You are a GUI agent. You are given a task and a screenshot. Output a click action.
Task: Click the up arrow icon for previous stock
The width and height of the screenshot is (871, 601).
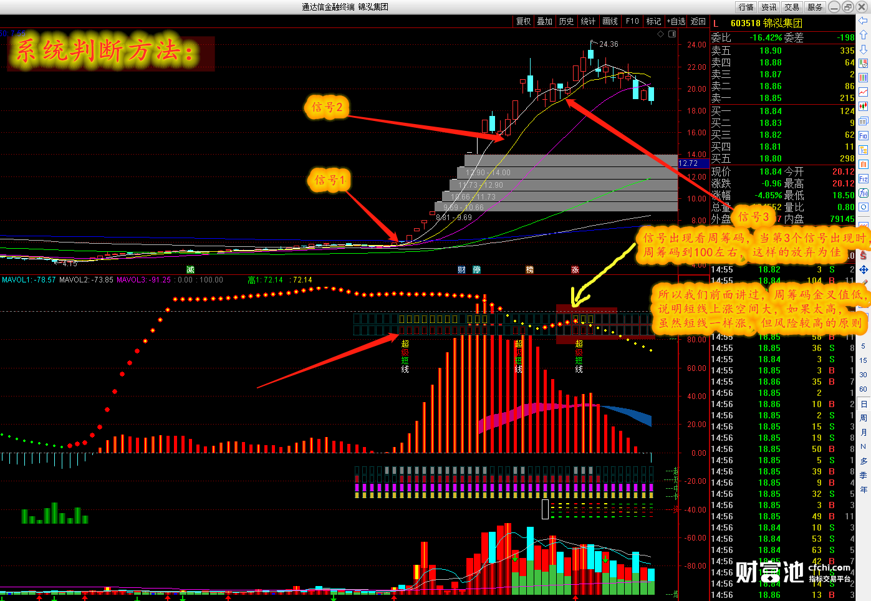pos(864,35)
